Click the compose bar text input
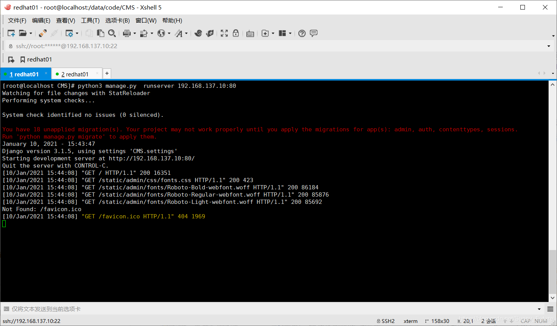557x326 pixels. (x=273, y=309)
